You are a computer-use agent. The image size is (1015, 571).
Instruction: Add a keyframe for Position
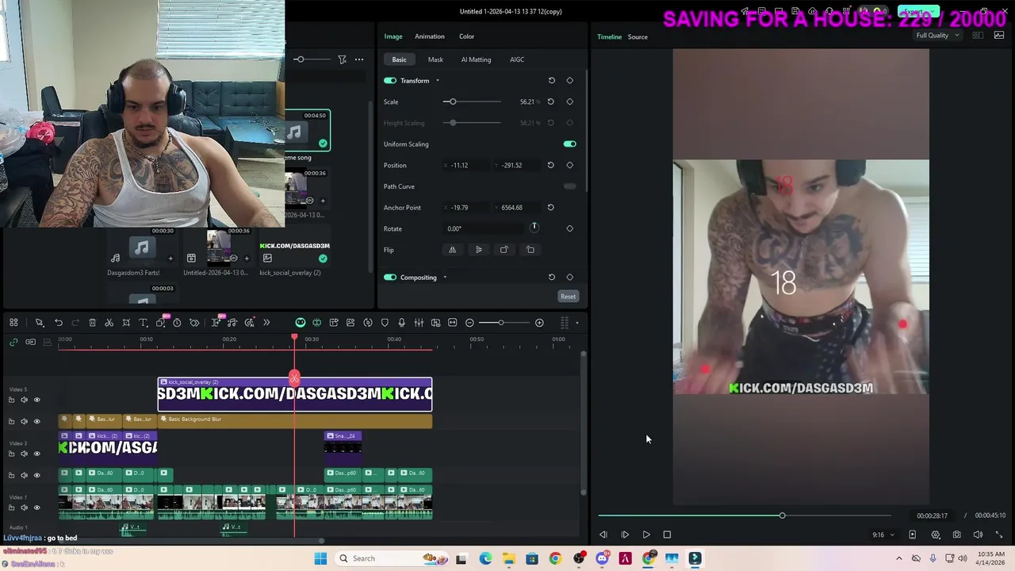pyautogui.click(x=569, y=165)
